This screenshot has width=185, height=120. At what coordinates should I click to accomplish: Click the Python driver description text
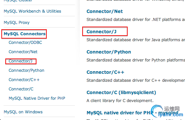(x=136, y=60)
